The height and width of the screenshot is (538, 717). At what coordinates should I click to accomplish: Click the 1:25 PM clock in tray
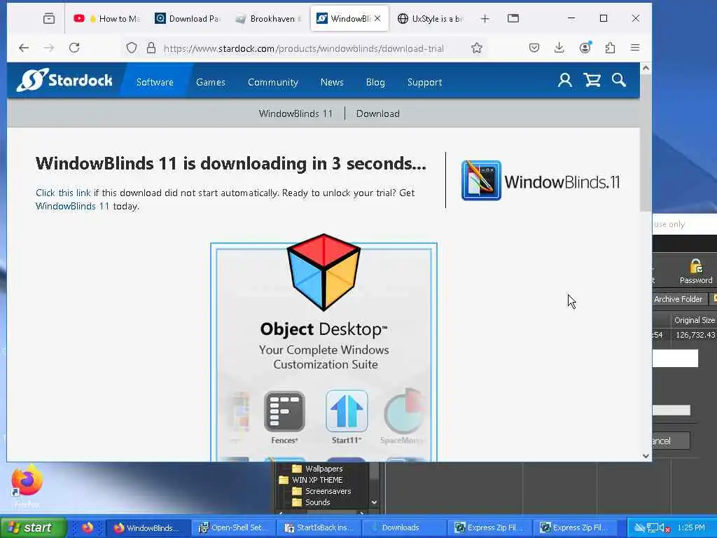coord(691,527)
